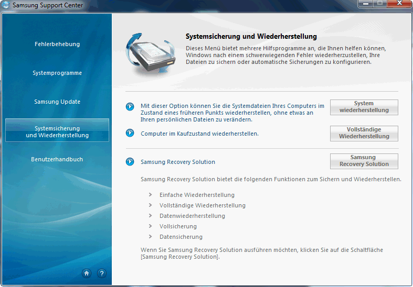Click the home icon in the sidebar
413x287 pixels.
click(x=87, y=273)
